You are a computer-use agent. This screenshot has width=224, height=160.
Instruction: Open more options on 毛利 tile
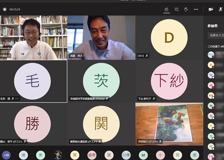17,99
